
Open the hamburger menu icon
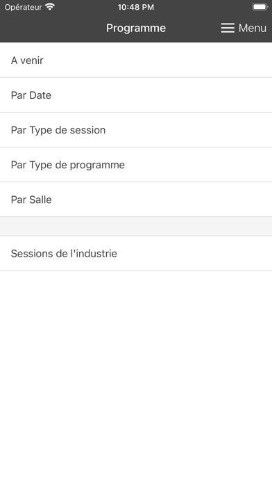coord(228,28)
